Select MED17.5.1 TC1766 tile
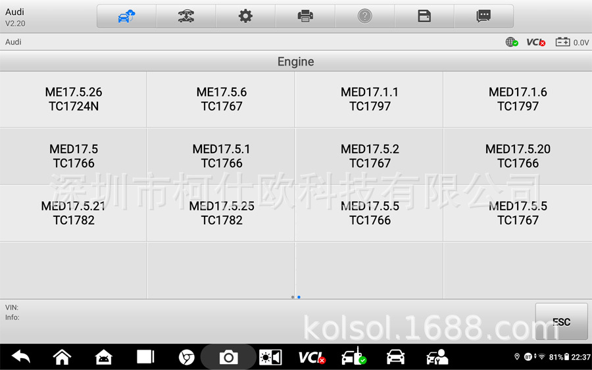The height and width of the screenshot is (370, 592). coord(221,156)
